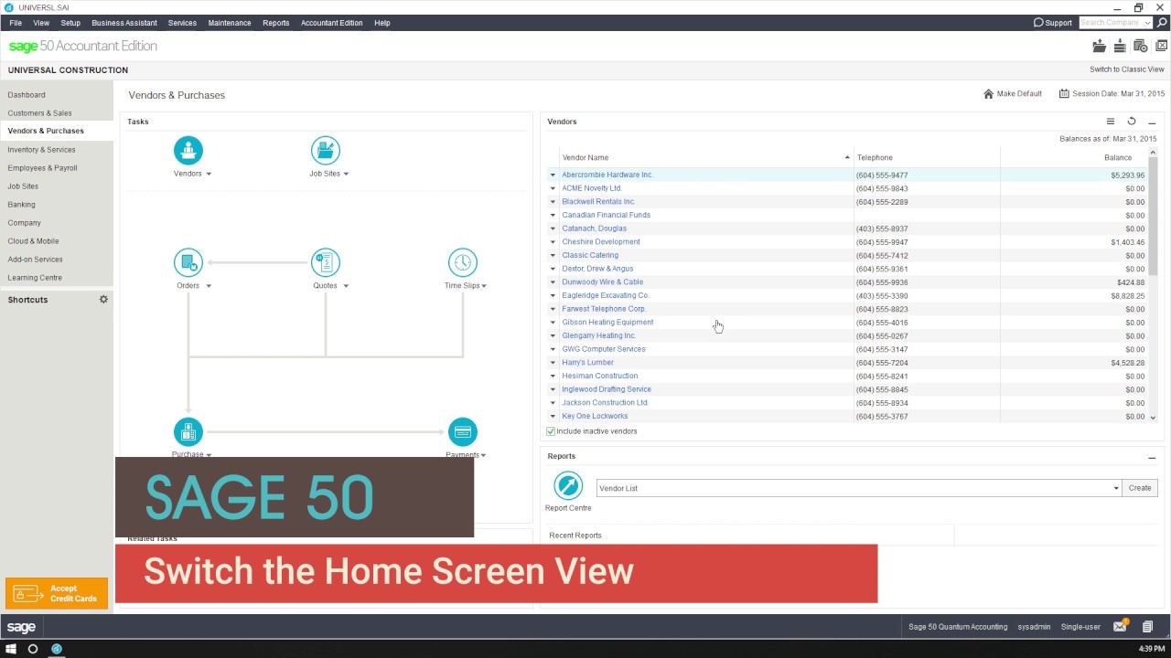Click the Support chat icon
This screenshot has width=1171, height=658.
pos(1038,23)
